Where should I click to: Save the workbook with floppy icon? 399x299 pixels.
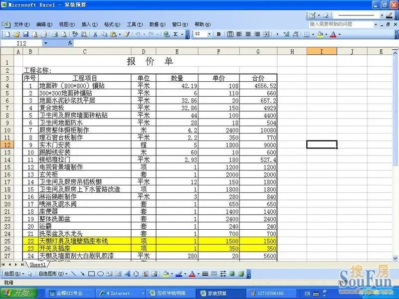click(26, 34)
